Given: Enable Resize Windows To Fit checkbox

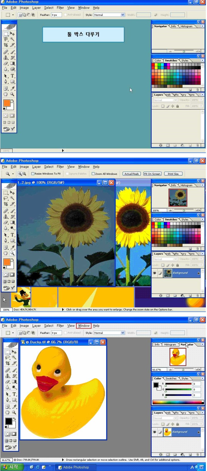Looking at the screenshot, I should [x=33, y=174].
